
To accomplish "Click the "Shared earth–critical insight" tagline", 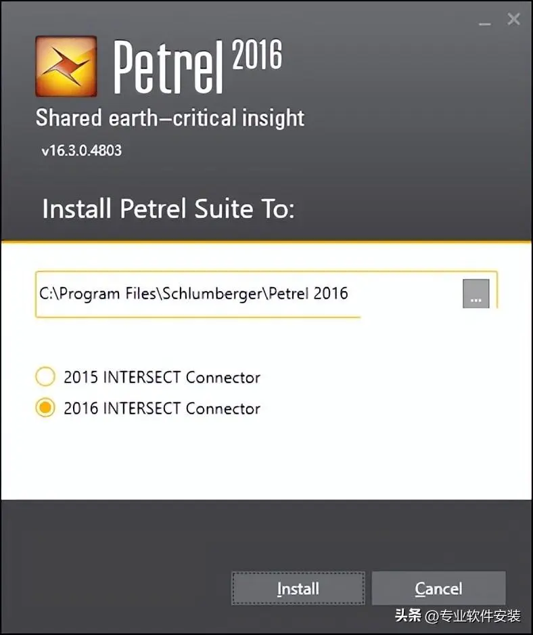I will click(x=170, y=118).
